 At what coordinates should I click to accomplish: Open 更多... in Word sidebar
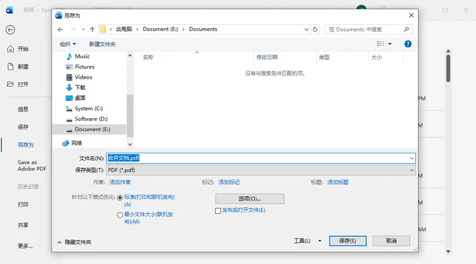pyautogui.click(x=25, y=246)
